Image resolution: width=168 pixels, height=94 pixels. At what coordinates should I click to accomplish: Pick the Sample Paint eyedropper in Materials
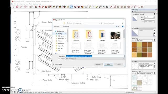pos(154,38)
